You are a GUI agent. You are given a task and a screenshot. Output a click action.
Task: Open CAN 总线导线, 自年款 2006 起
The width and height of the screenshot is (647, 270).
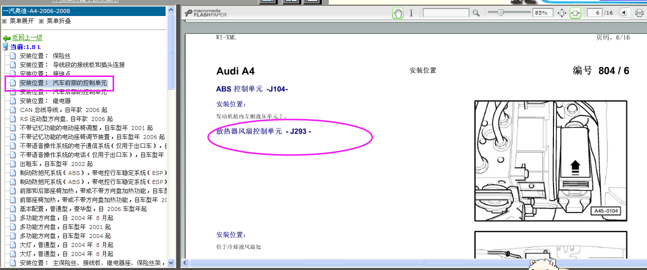coord(64,109)
